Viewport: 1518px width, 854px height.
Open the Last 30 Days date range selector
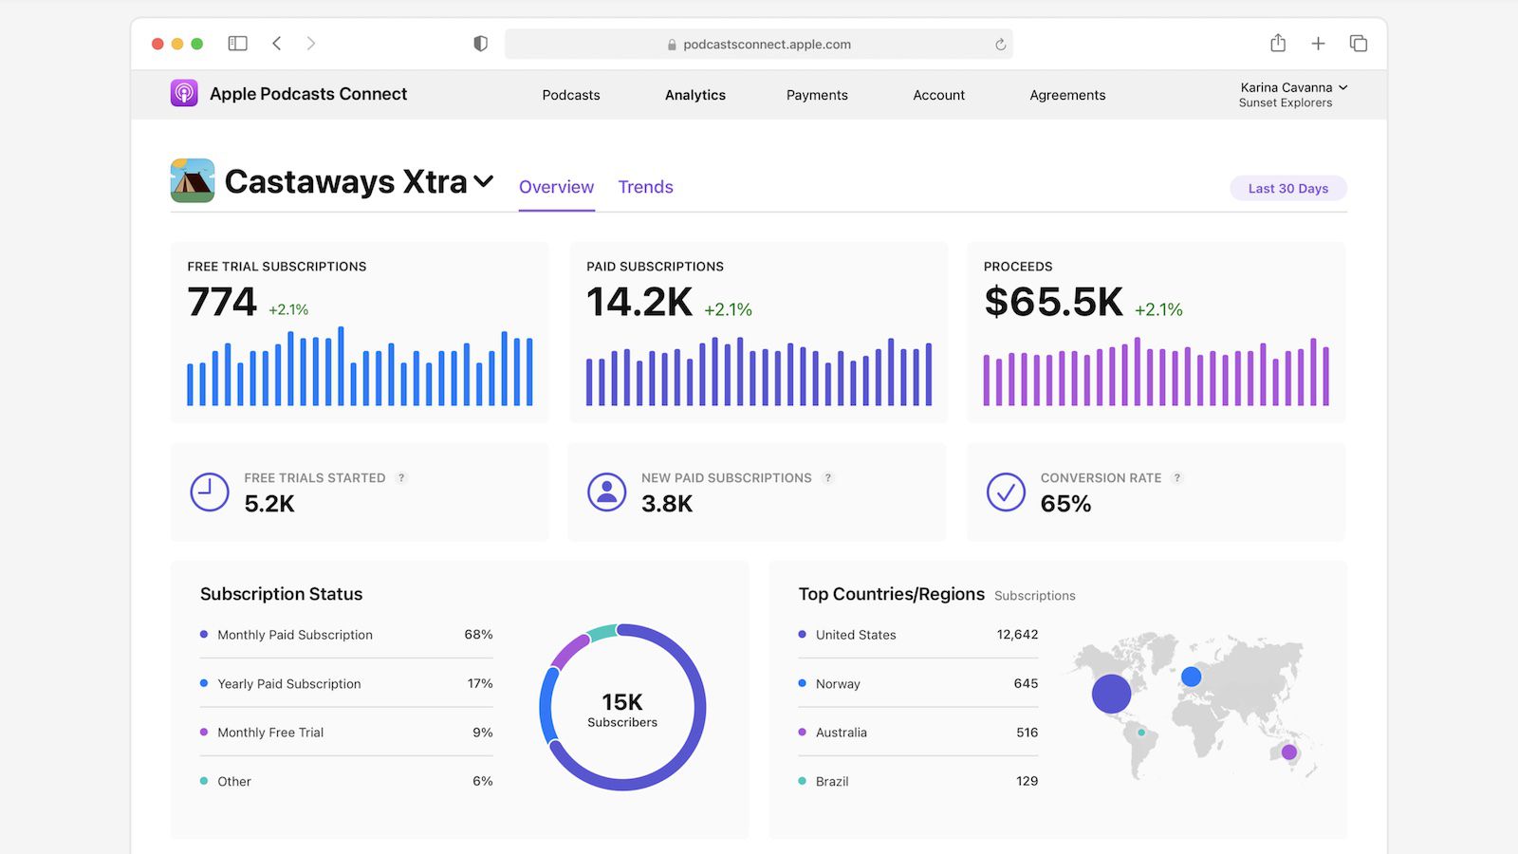click(x=1287, y=188)
